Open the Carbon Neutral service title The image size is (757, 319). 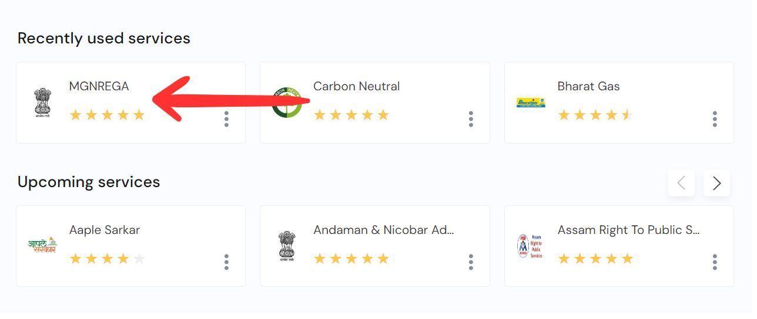tap(356, 86)
